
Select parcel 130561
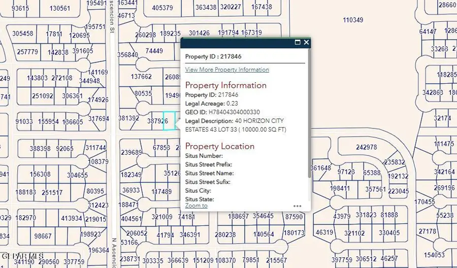coord(60,8)
